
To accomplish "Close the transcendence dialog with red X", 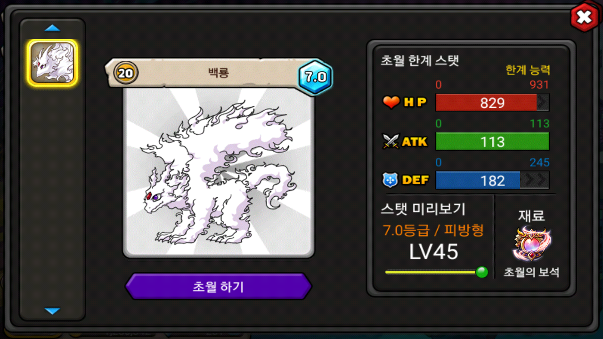I will tap(584, 18).
